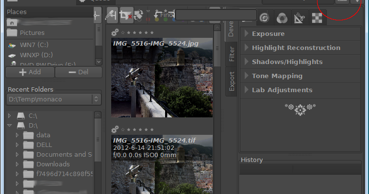The image size is (369, 194).
Task: Click in the Find text field
Action: pos(216,15)
